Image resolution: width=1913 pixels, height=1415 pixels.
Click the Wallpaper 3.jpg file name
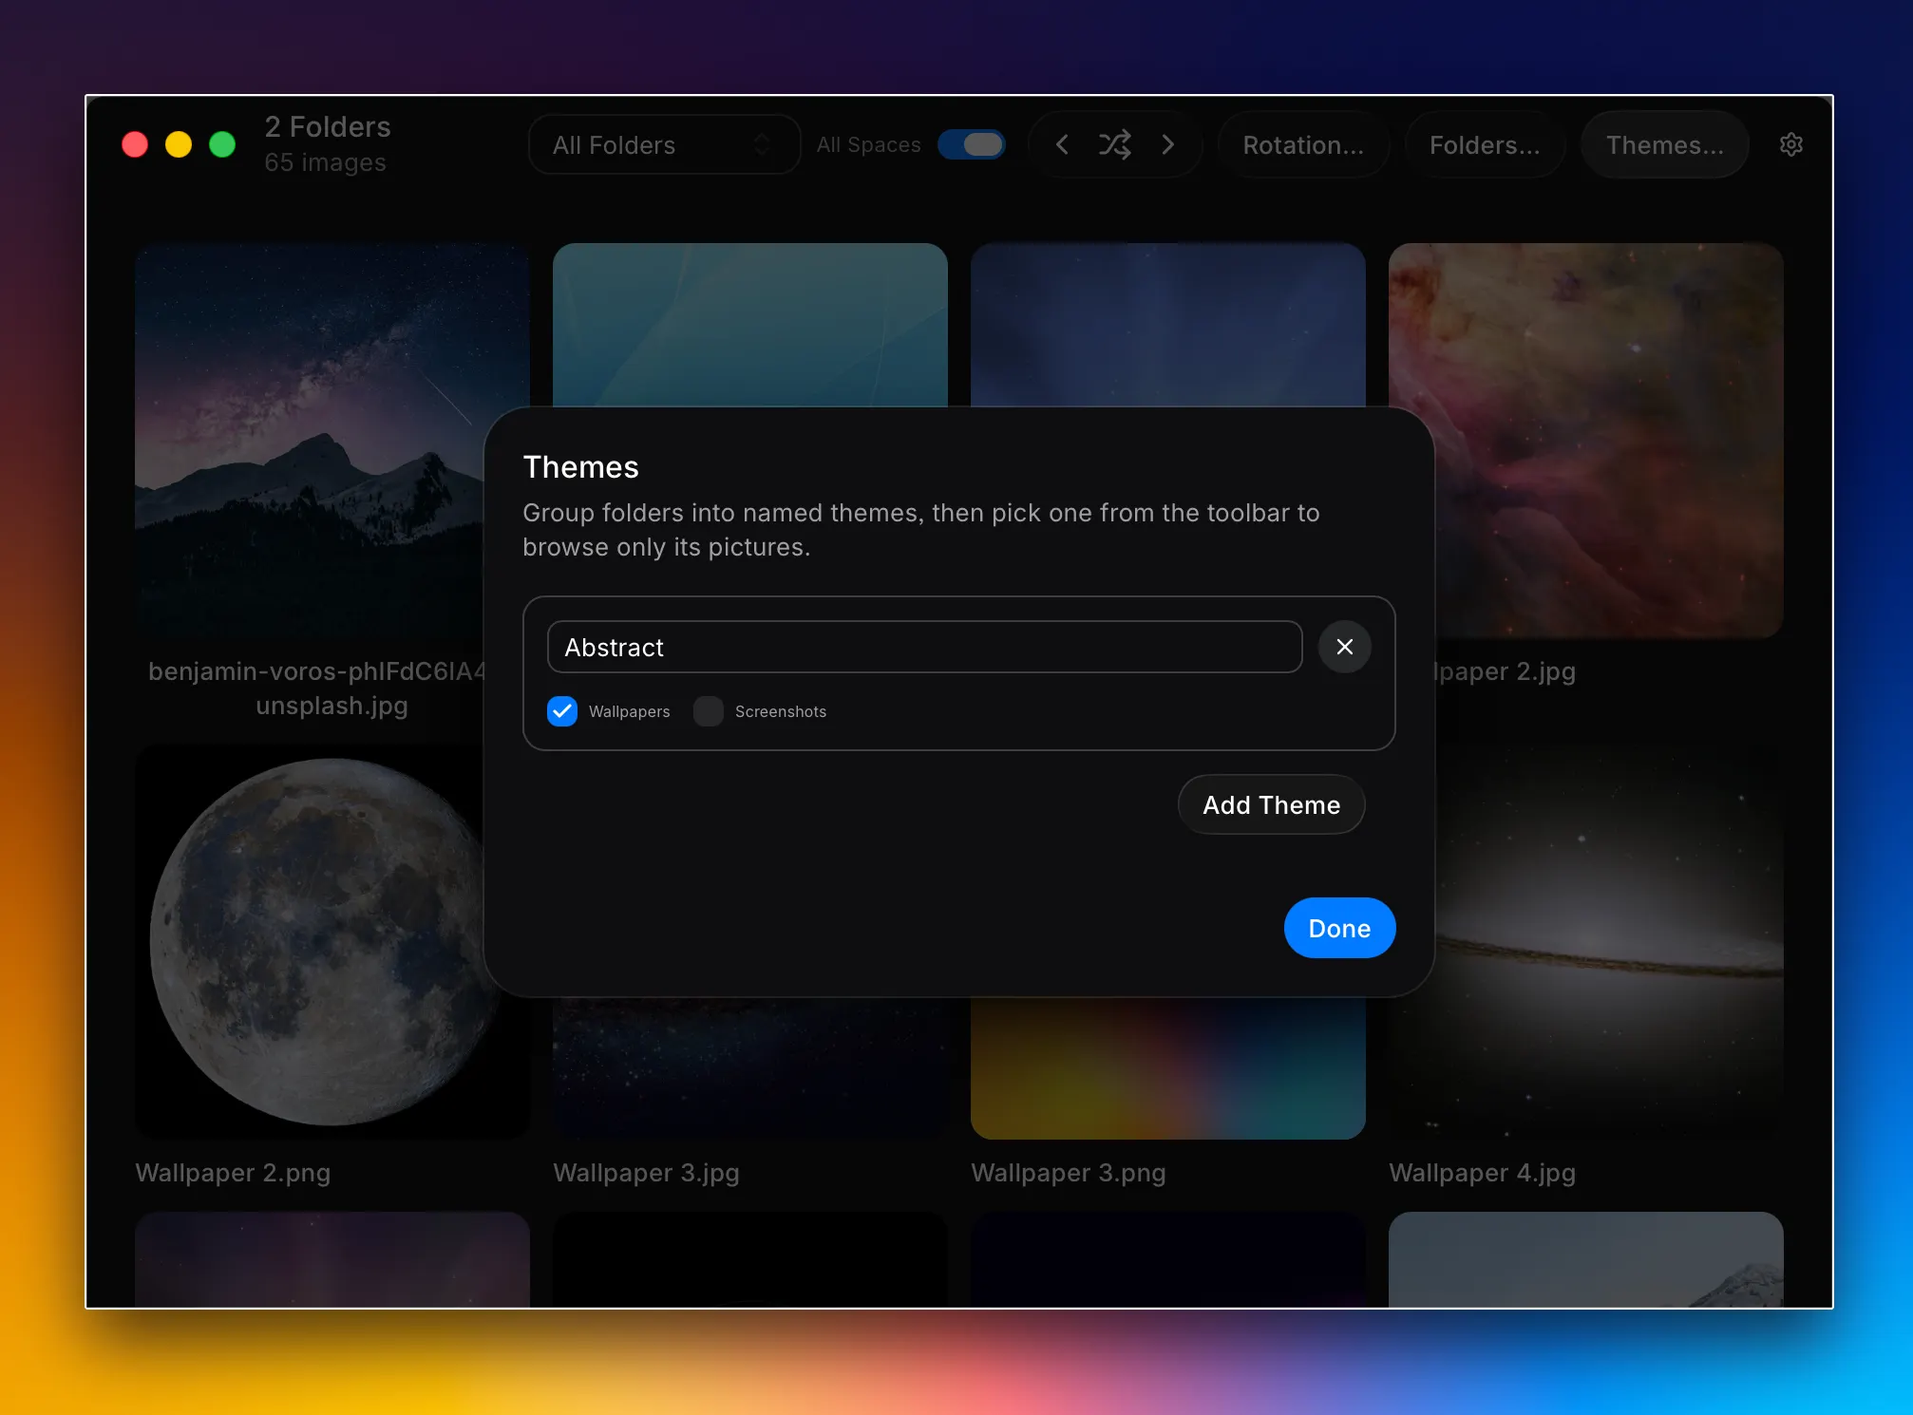point(646,1173)
